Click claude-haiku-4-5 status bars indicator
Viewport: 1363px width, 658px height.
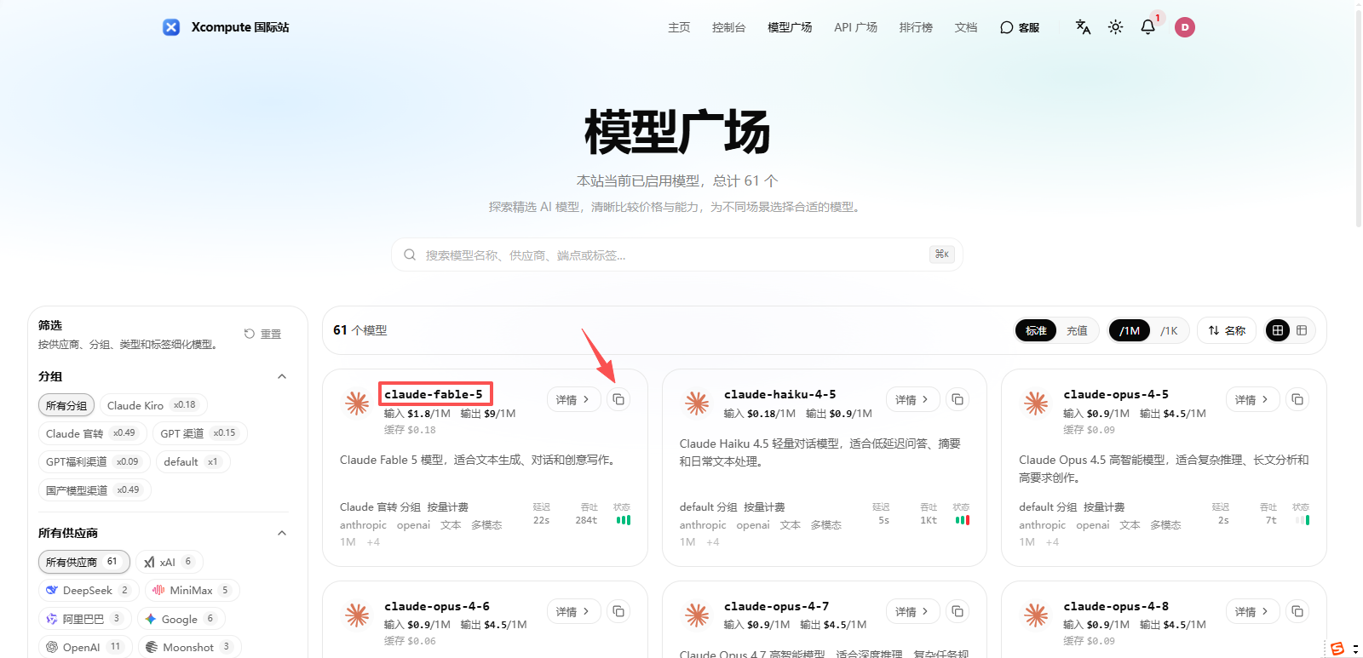963,519
